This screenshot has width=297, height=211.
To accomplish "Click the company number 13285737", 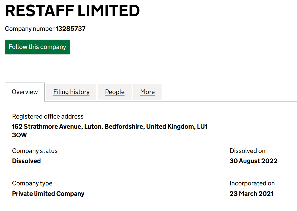I will coord(71,29).
